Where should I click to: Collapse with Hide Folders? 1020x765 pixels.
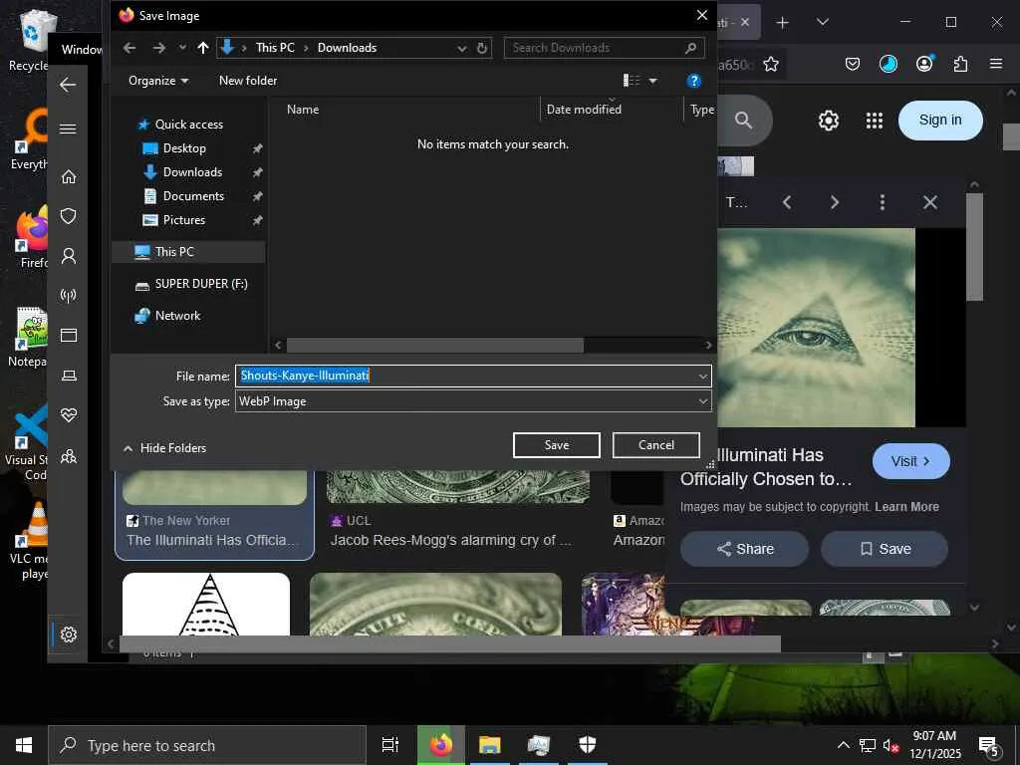point(164,448)
